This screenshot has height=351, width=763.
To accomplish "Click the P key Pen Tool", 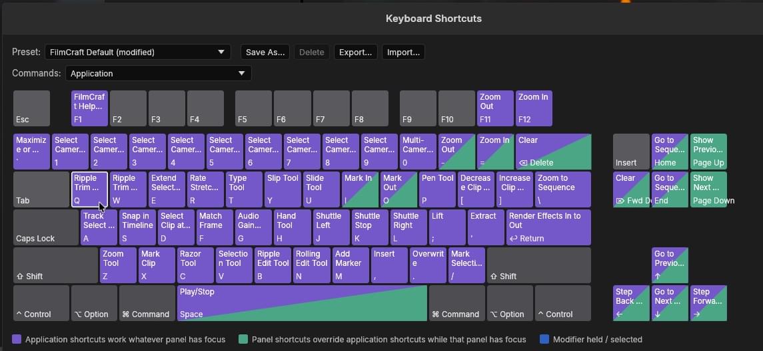I will pos(437,189).
